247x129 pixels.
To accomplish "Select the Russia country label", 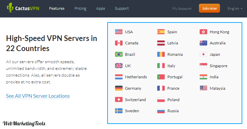I will 173,111.
